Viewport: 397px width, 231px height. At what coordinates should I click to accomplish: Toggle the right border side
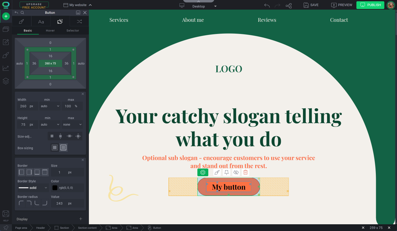pos(29,172)
